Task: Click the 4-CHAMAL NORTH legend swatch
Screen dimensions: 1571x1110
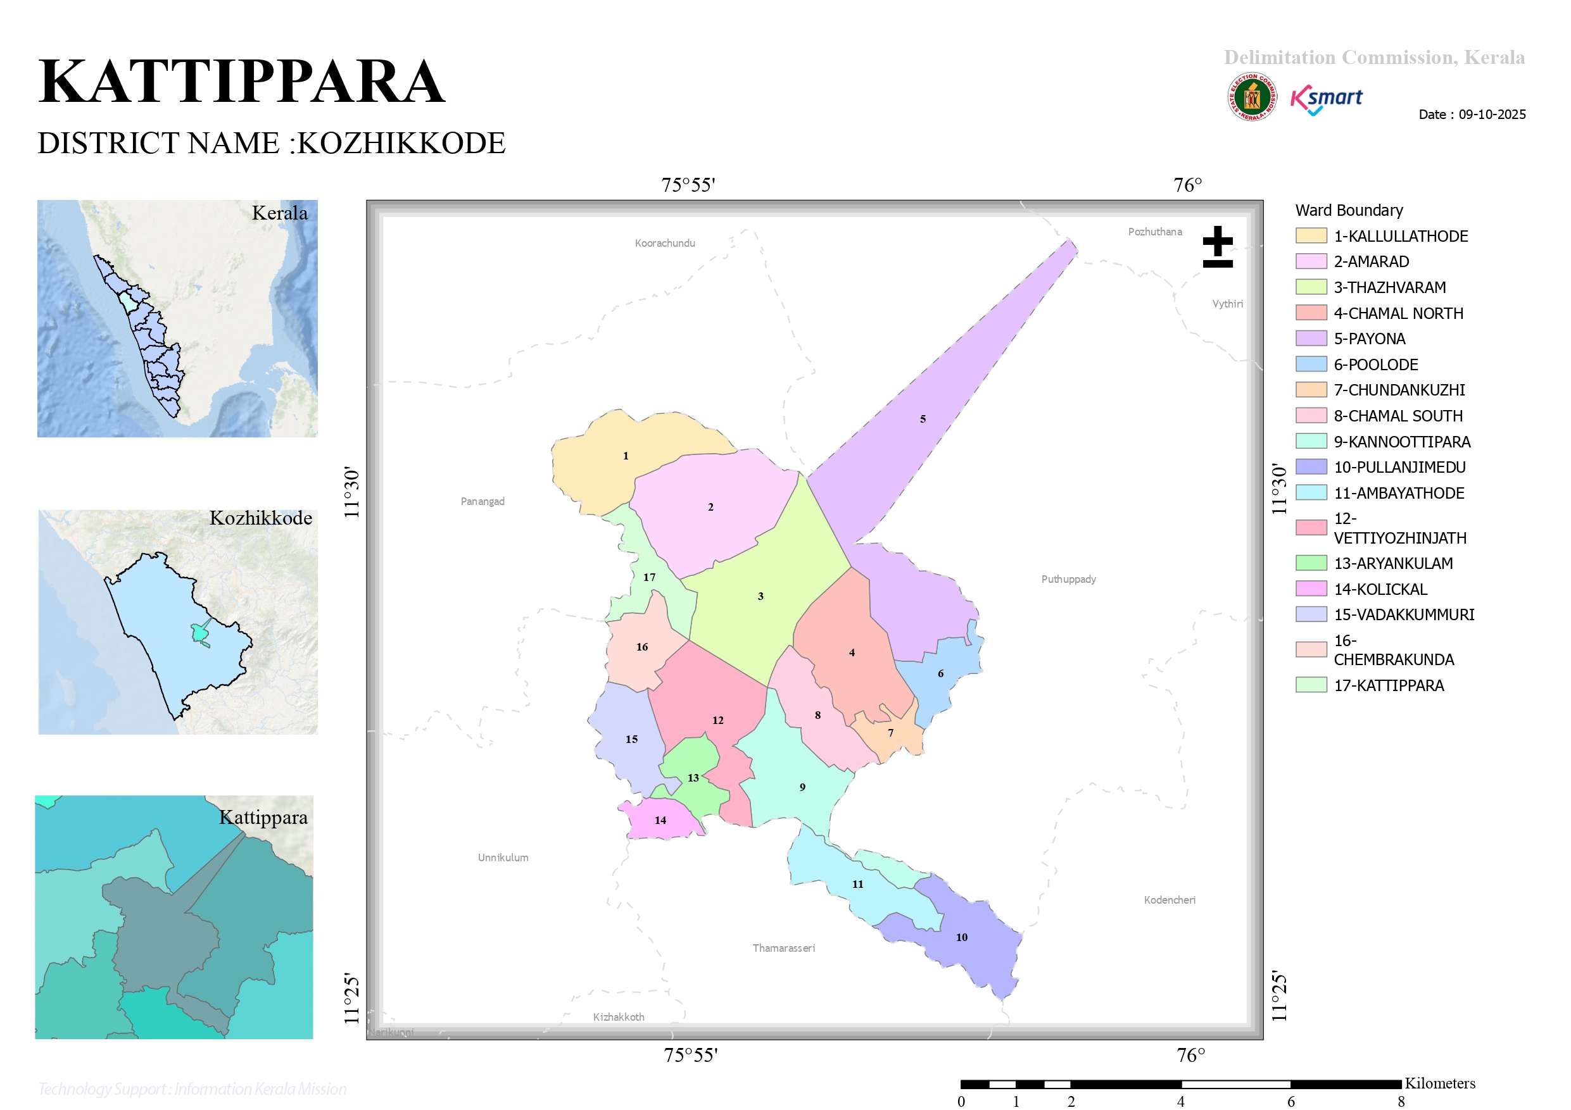Action: click(x=1311, y=313)
